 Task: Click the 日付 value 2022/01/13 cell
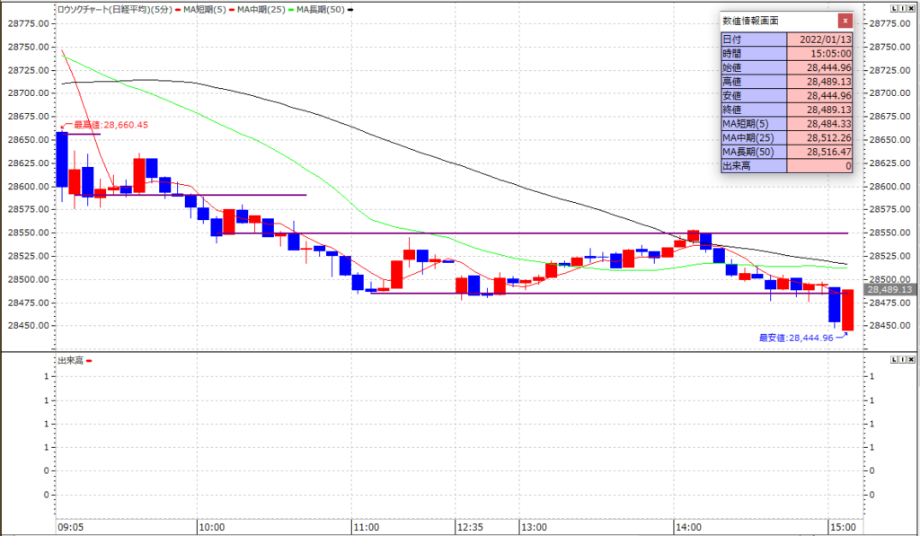[x=819, y=40]
